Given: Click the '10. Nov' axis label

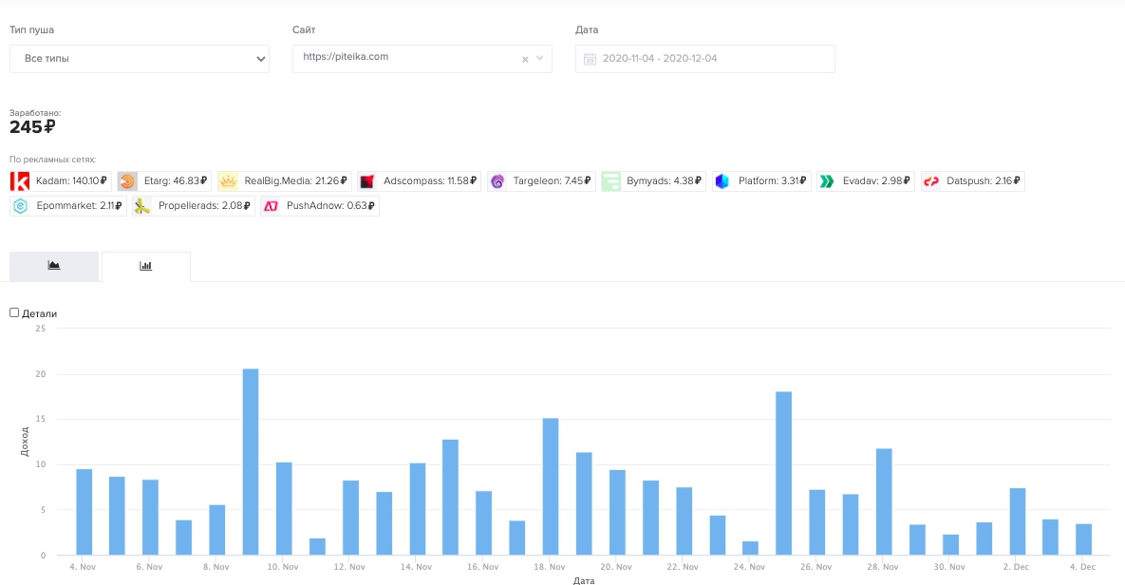Looking at the screenshot, I should click(x=283, y=567).
